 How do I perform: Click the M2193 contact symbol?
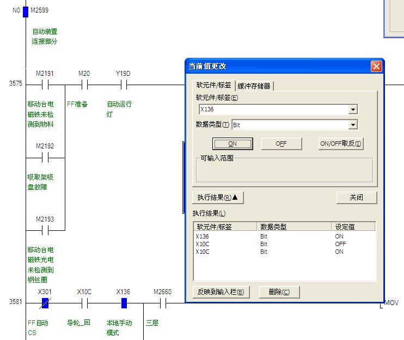pos(45,230)
